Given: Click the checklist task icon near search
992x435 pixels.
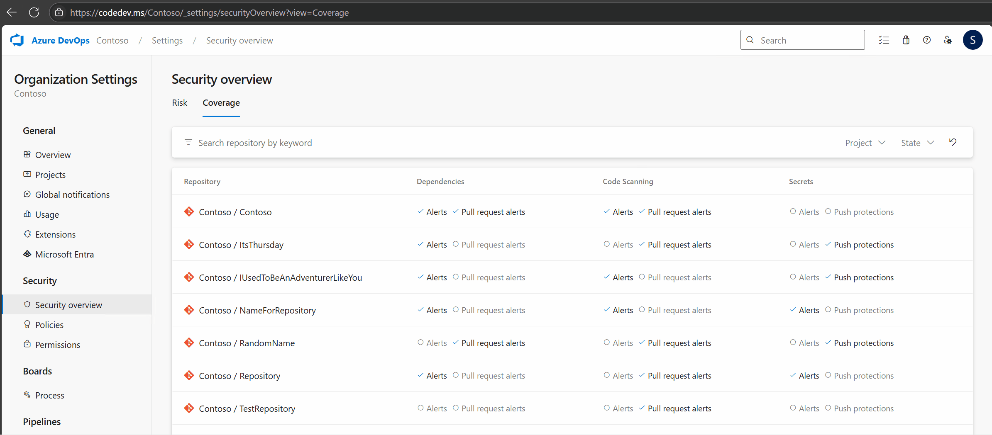Looking at the screenshot, I should point(884,40).
